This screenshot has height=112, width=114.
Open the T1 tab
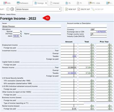click(79, 3)
